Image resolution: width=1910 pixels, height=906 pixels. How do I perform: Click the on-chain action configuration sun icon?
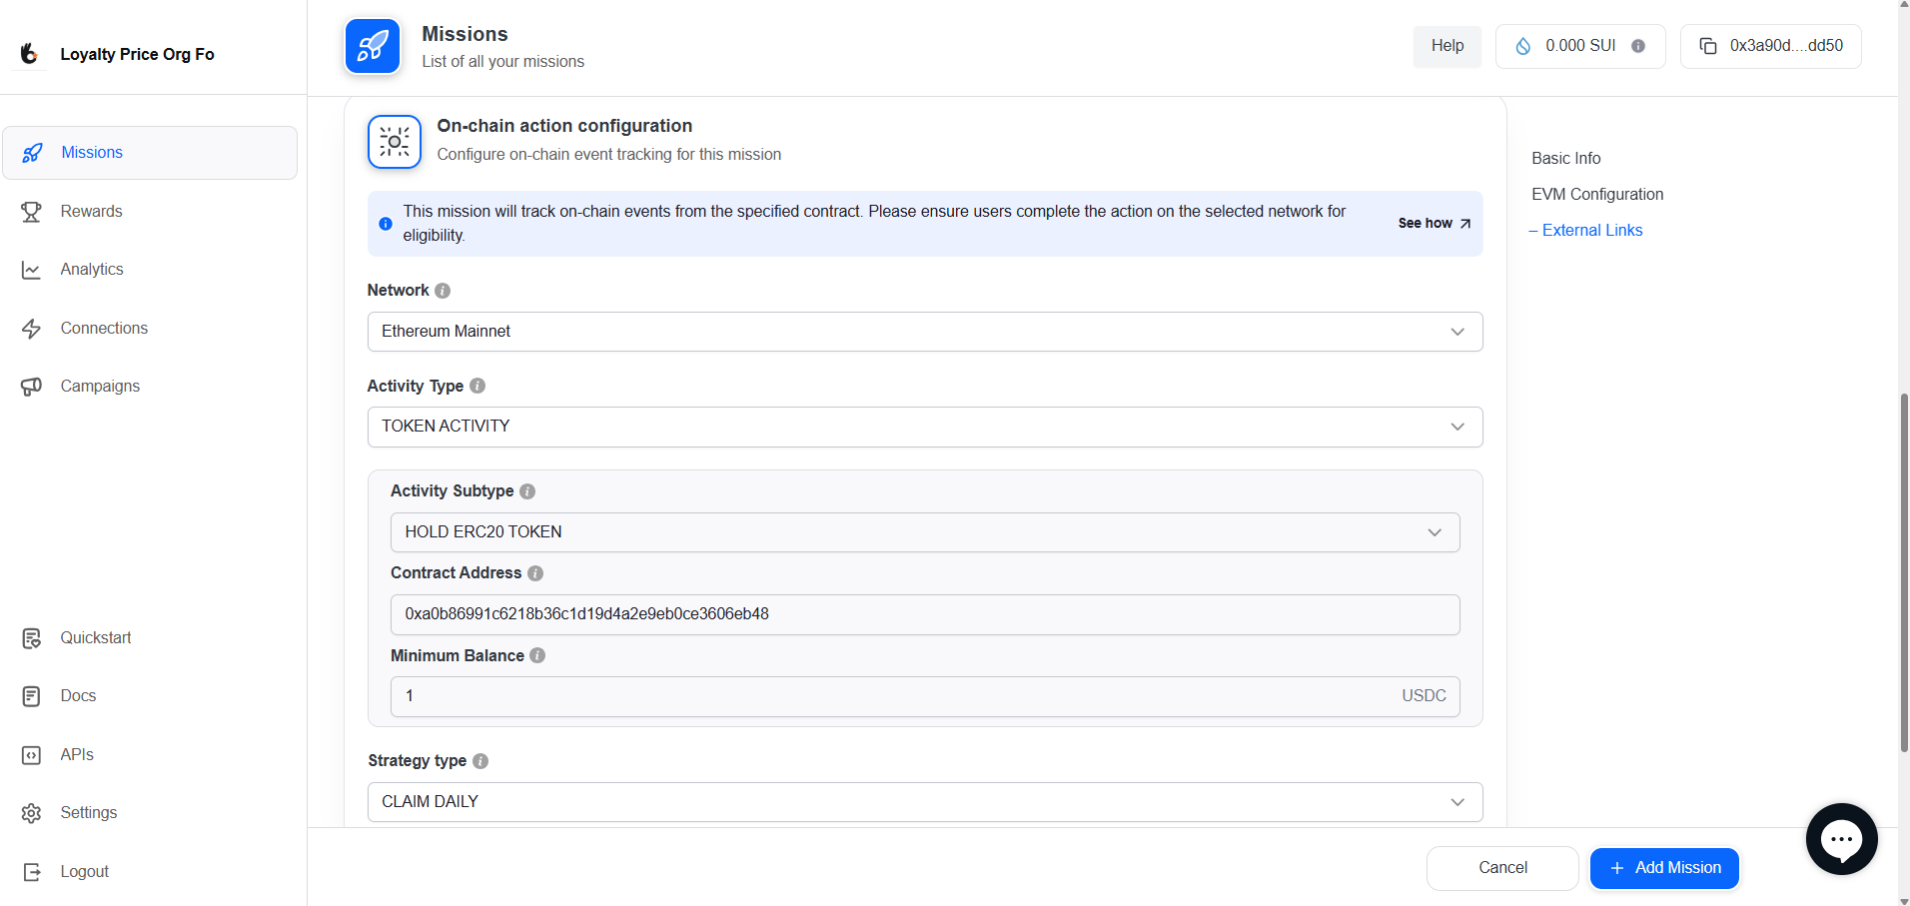[x=395, y=142]
